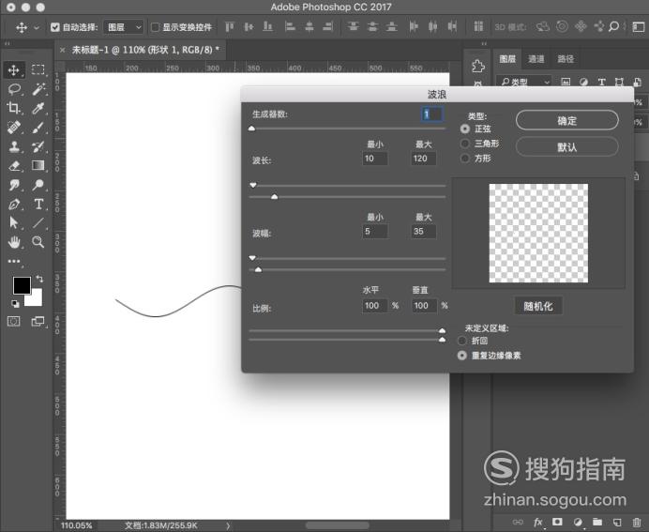Select the History Brush tool
This screenshot has height=532, width=649.
pyautogui.click(x=38, y=146)
